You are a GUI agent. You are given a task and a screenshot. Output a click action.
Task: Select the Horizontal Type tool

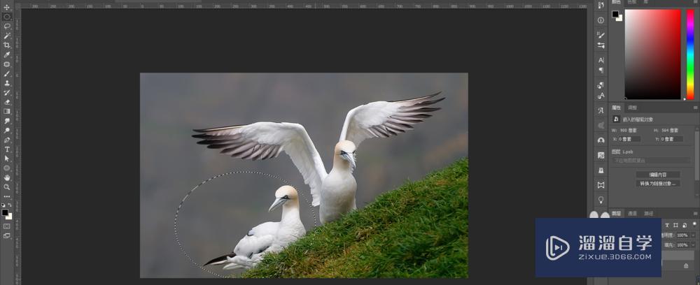(x=7, y=149)
